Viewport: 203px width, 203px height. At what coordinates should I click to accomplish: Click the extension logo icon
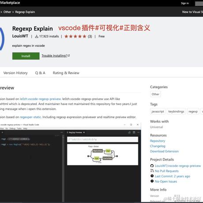tap(2, 39)
